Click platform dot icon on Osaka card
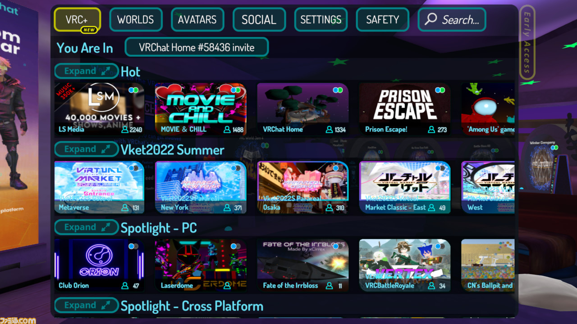The height and width of the screenshot is (324, 577). tap(336, 168)
